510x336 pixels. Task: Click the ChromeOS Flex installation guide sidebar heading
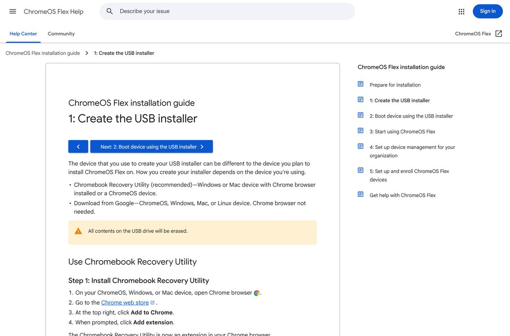click(401, 67)
